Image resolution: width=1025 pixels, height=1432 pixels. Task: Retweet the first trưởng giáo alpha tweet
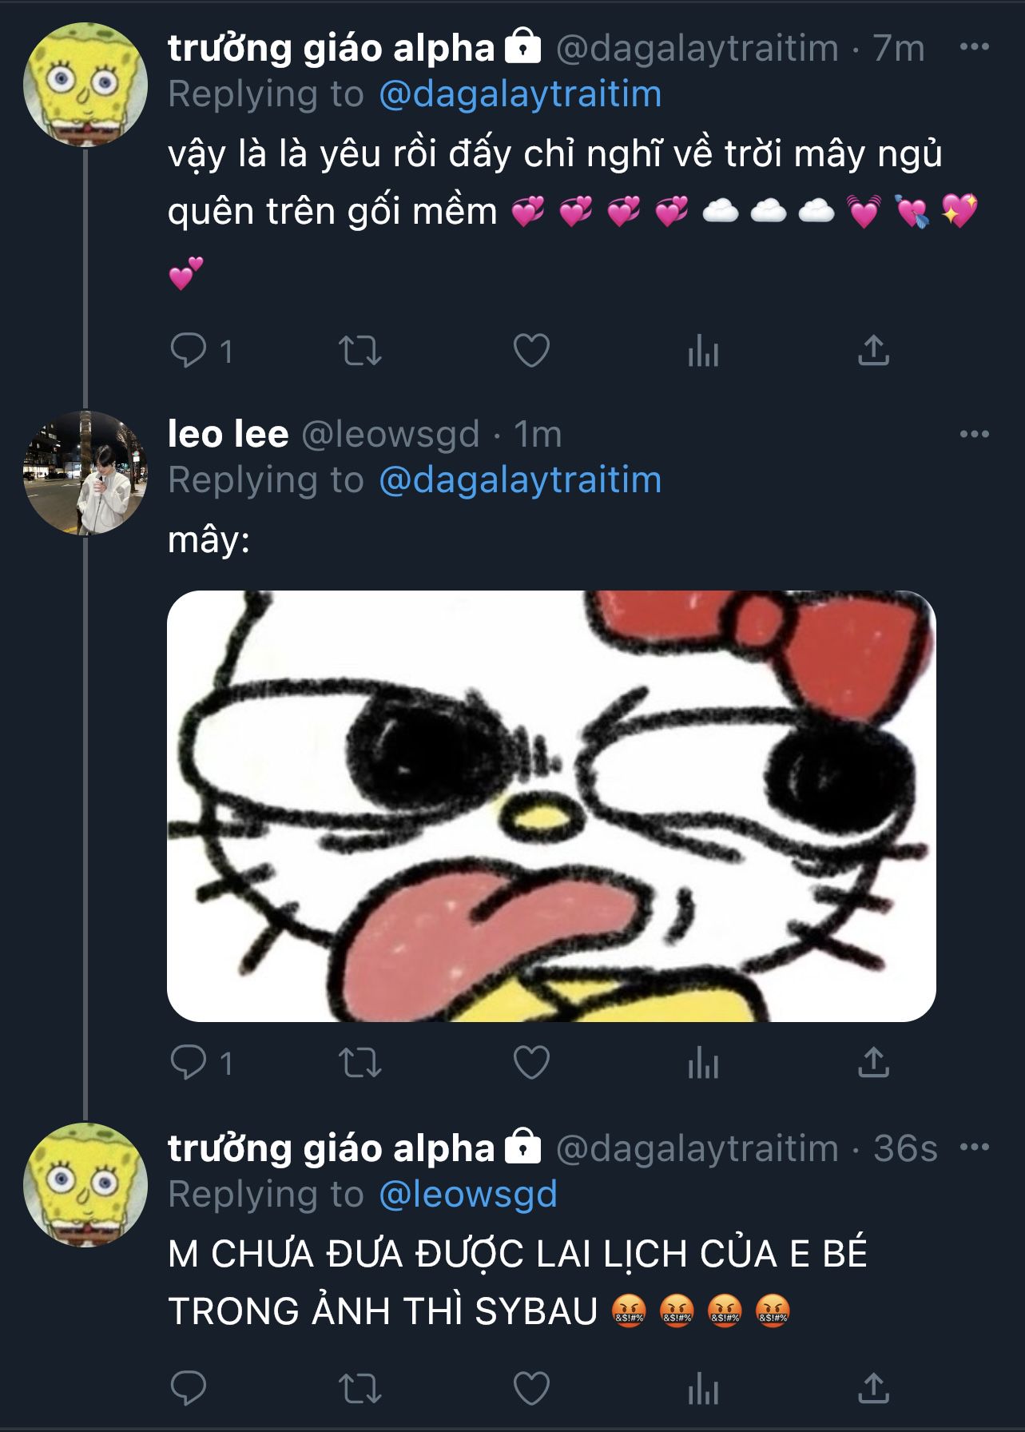(x=360, y=350)
